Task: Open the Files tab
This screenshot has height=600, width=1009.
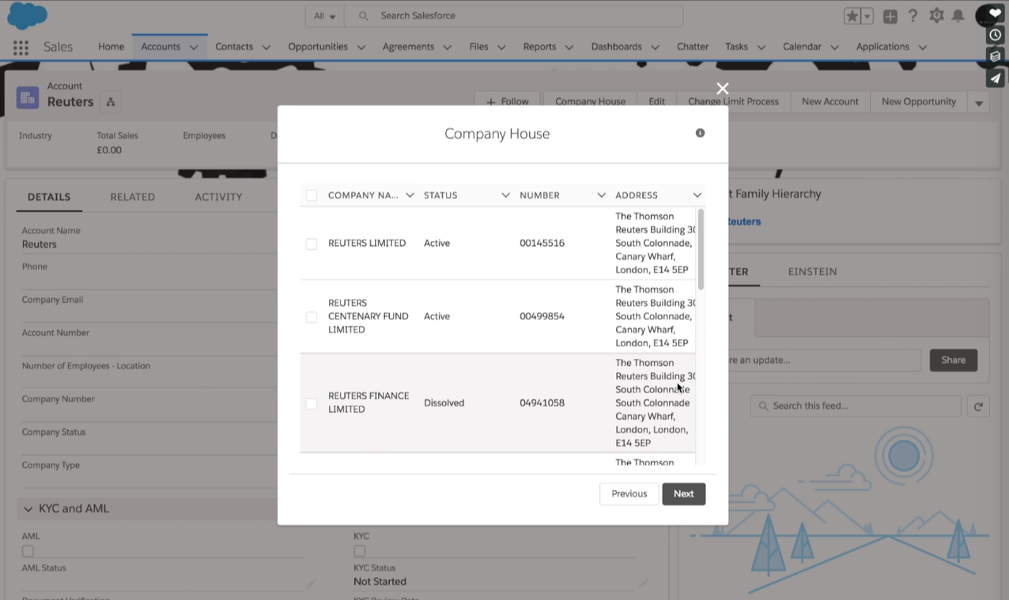Action: point(478,47)
